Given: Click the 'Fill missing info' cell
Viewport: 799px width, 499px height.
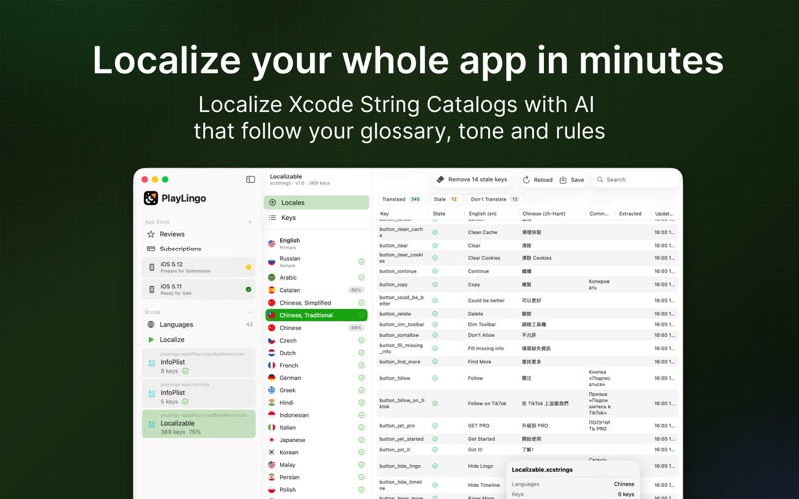Looking at the screenshot, I should [x=486, y=348].
